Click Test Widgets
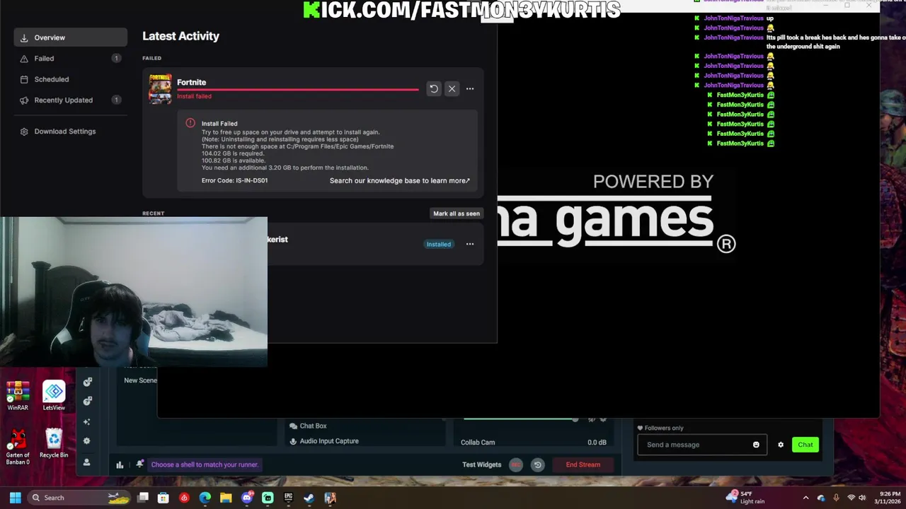This screenshot has height=509, width=906. (481, 464)
